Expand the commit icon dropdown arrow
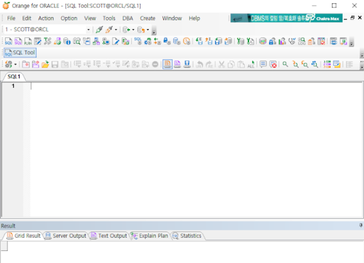Viewport: 364px width, 263px height. coord(133,30)
